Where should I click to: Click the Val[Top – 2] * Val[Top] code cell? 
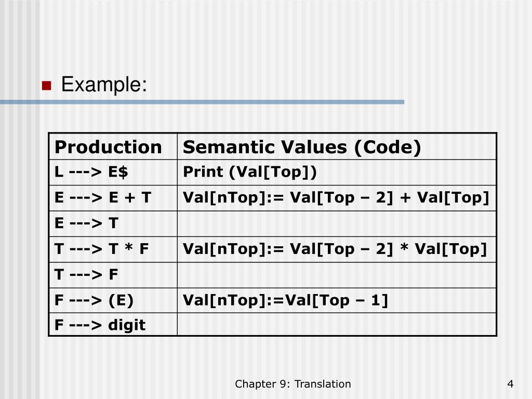(335, 249)
